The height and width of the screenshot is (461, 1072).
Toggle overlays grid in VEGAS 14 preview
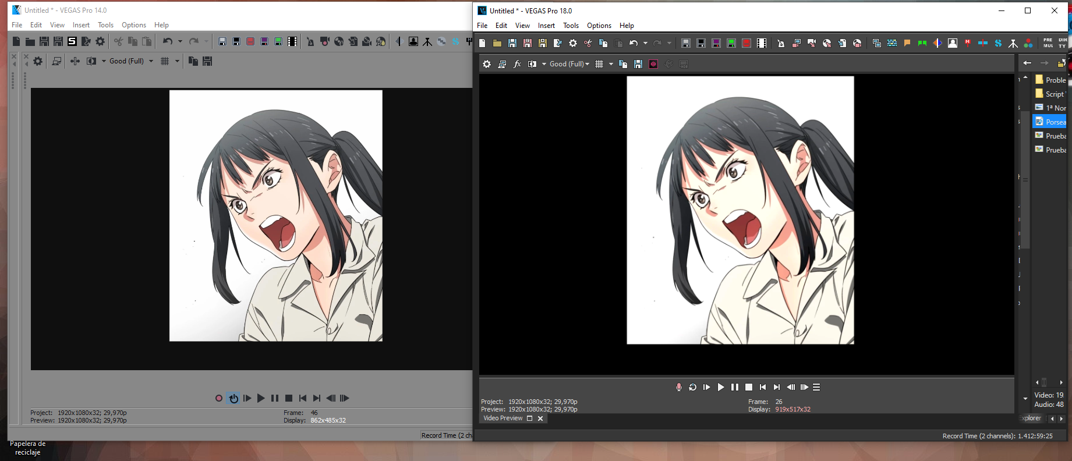click(x=165, y=61)
